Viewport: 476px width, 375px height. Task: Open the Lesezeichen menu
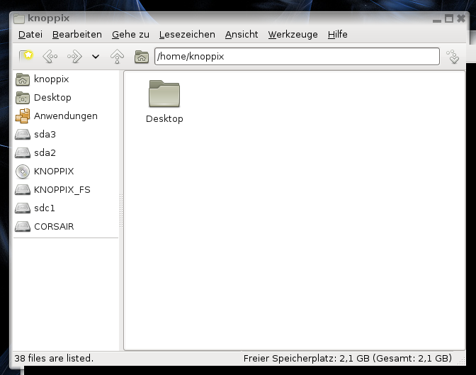tap(187, 34)
